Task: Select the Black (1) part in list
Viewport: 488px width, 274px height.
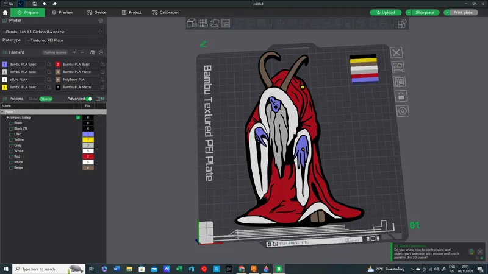Action: (x=21, y=128)
